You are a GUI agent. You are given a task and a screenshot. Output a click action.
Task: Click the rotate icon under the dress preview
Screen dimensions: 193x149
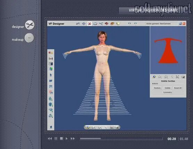[154, 77]
